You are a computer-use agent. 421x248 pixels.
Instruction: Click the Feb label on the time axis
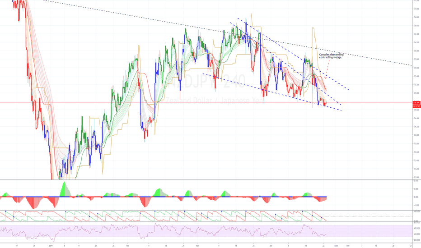127,246
